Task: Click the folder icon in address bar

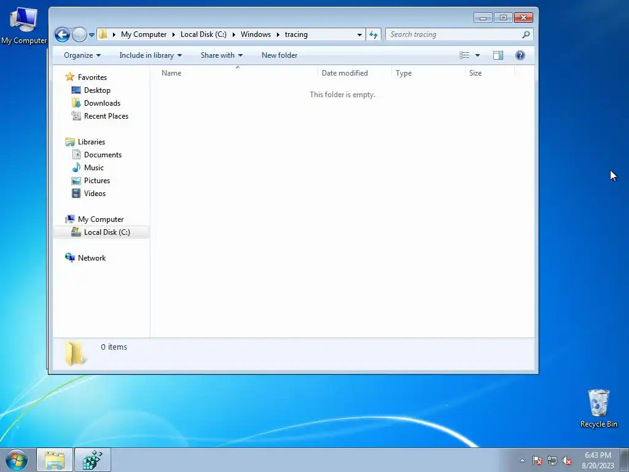Action: 103,34
